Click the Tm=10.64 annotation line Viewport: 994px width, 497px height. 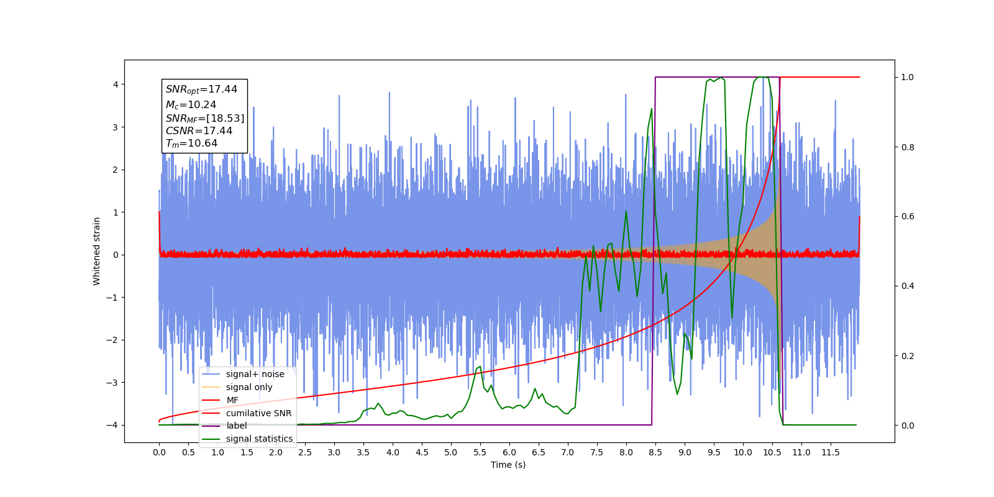[x=191, y=144]
